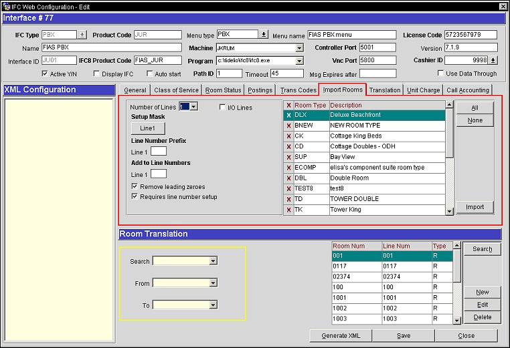Click the X mark beside ECOMP room type

288,168
